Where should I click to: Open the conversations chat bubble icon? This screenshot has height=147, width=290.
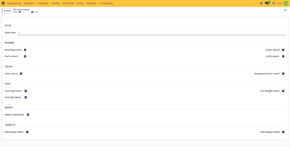click(267, 3)
